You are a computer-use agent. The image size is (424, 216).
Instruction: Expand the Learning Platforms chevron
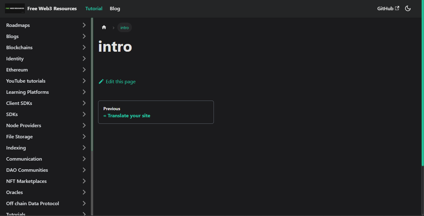[84, 92]
